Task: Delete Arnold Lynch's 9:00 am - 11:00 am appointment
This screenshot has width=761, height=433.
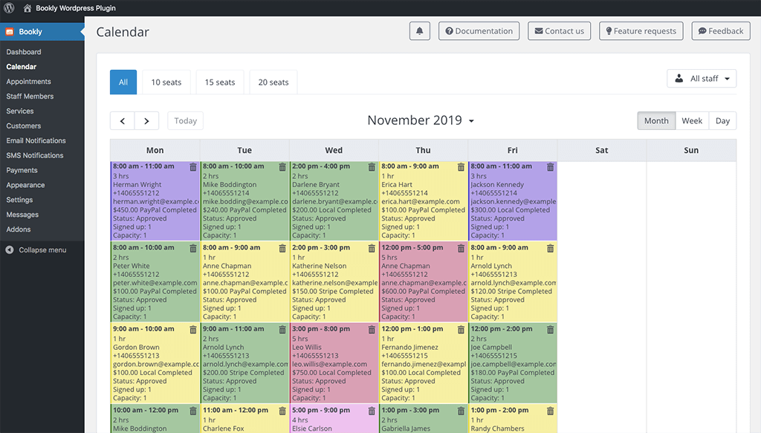Action: point(282,330)
